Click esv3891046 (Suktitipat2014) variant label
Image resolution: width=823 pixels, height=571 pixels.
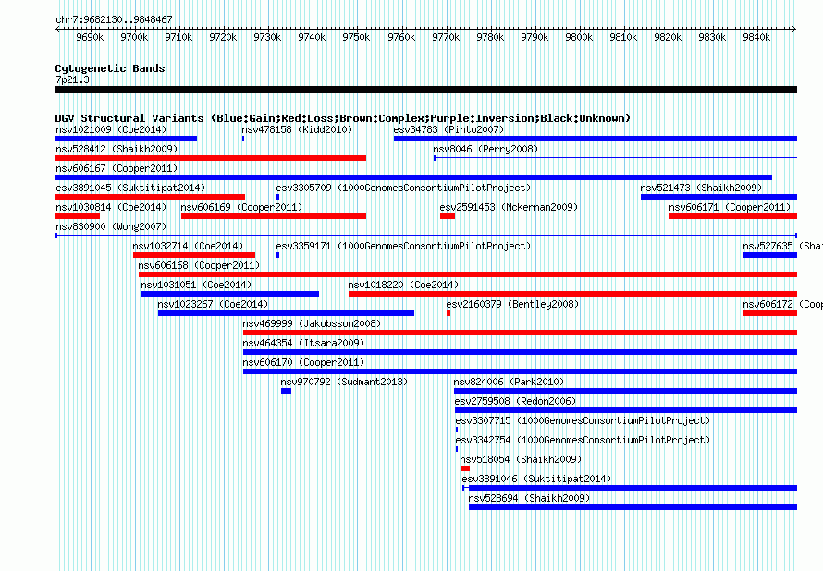pyautogui.click(x=536, y=479)
